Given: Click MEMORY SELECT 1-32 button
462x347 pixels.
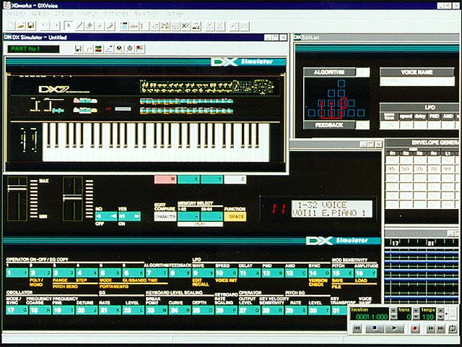Looking at the screenshot, I should coord(188,216).
